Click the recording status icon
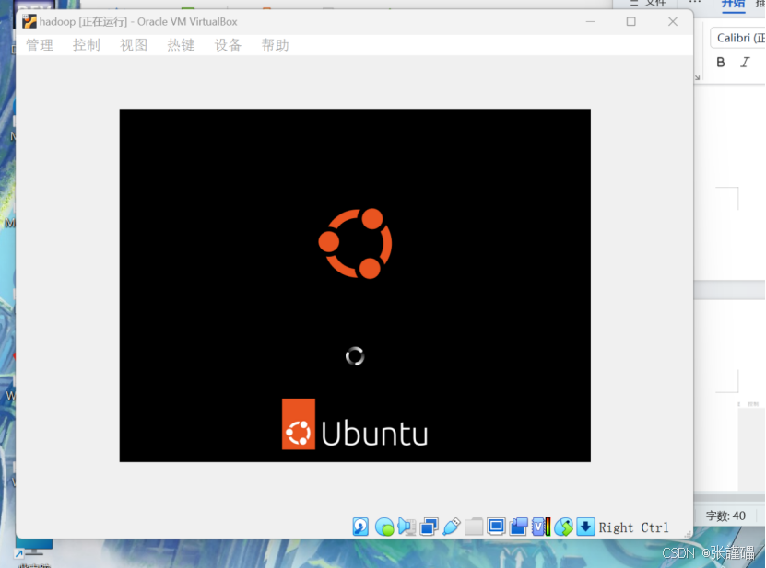 [519, 527]
